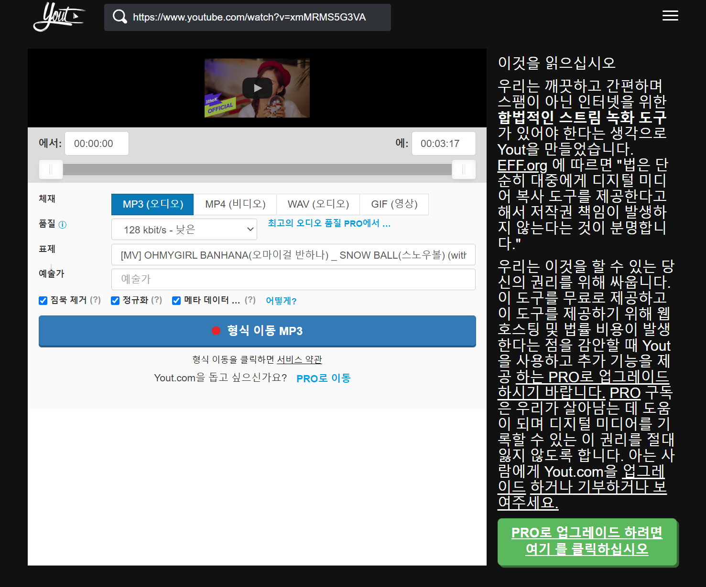Click the 표제 title input field
The height and width of the screenshot is (587, 706).
coord(293,255)
